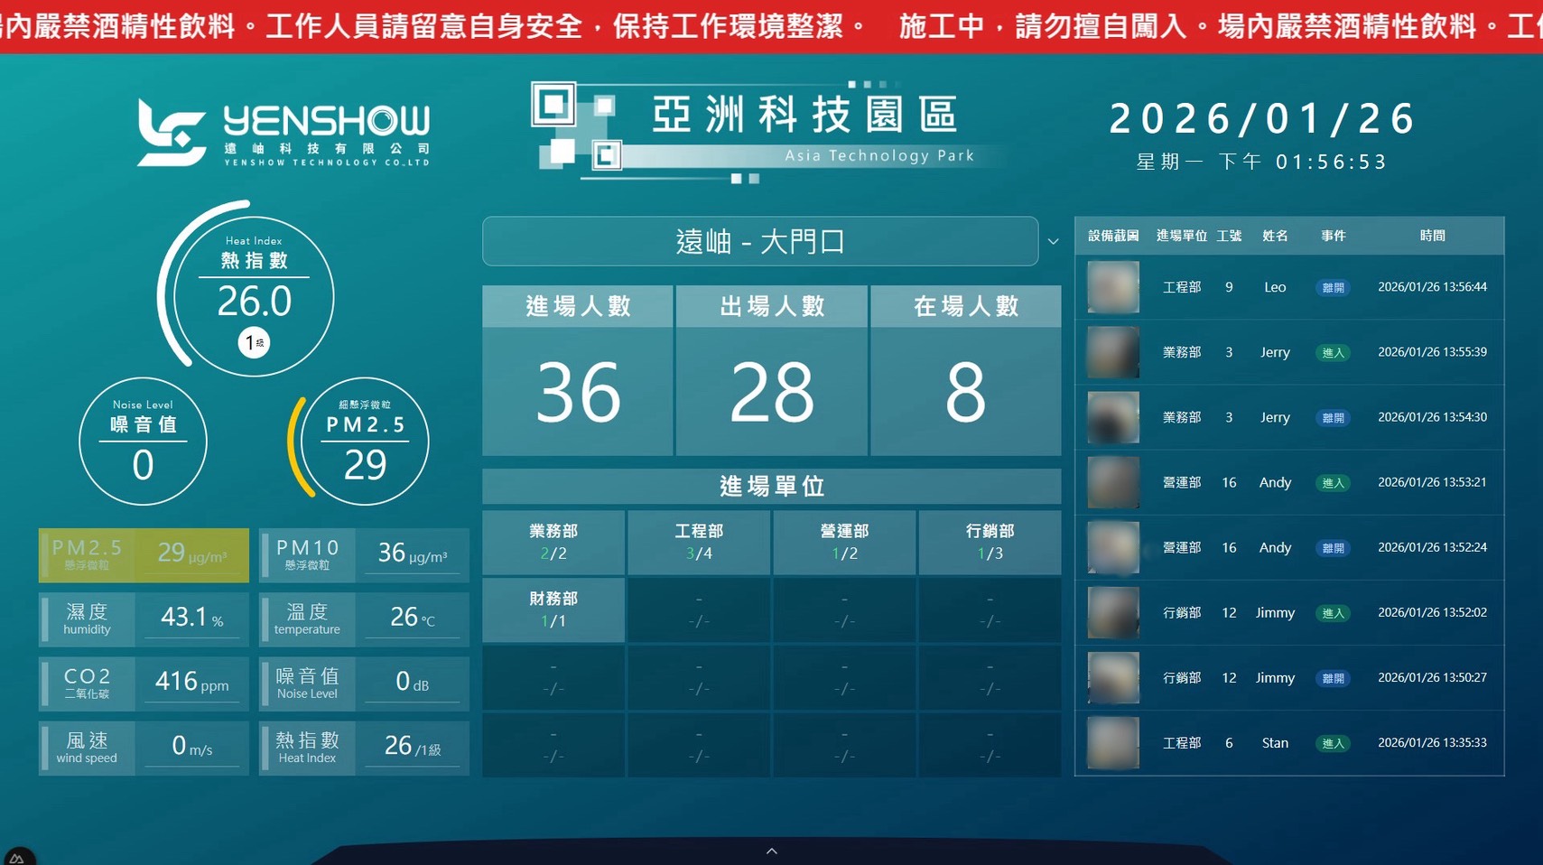Select the 財務部 1/1 tile
The height and width of the screenshot is (865, 1543).
pyautogui.click(x=553, y=609)
